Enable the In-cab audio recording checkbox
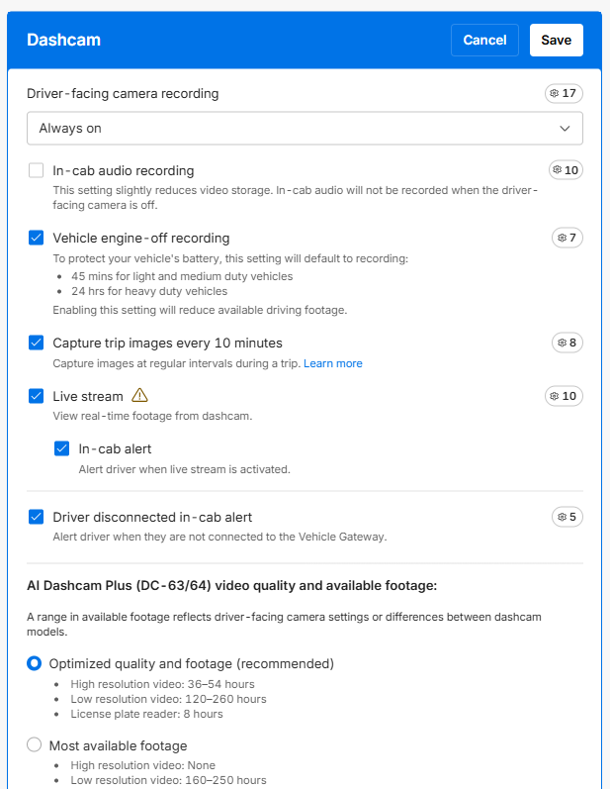Image resolution: width=610 pixels, height=789 pixels. (x=37, y=170)
